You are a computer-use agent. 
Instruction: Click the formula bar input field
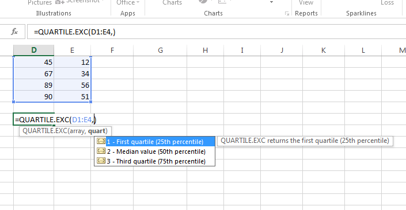click(x=217, y=32)
